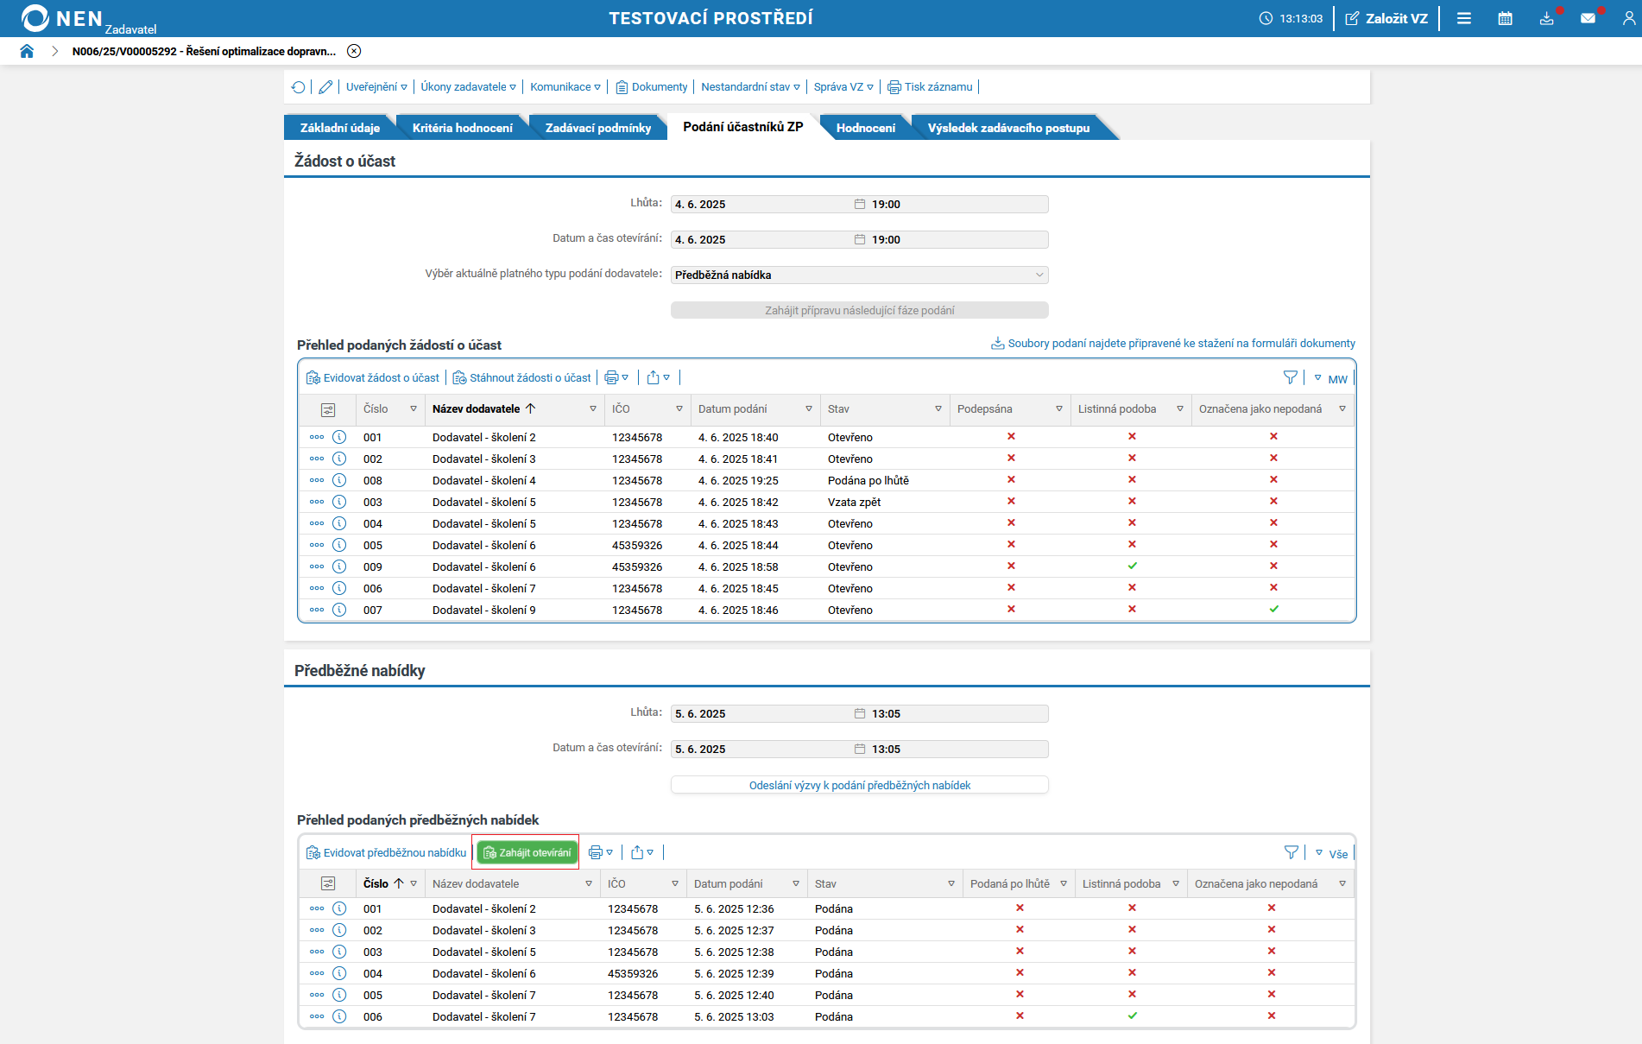The width and height of the screenshot is (1642, 1044).
Task: Open the submission type Předběžná nabídka dropdown
Action: pyautogui.click(x=859, y=275)
